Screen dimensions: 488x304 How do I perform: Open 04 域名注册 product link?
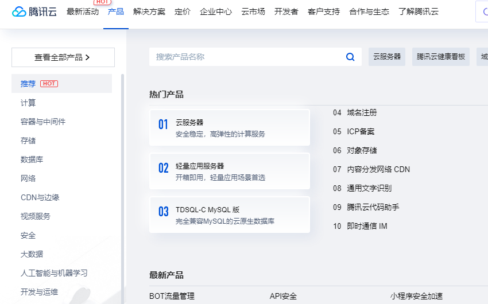click(x=355, y=112)
